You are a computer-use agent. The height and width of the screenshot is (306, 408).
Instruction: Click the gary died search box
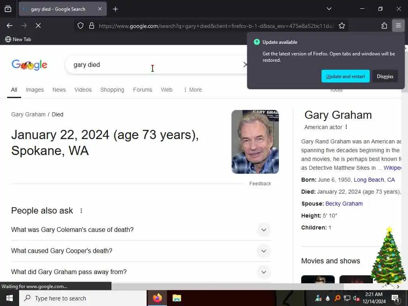156,65
